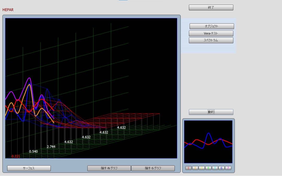Click the HEPAR title label
Viewport: 282px width, 176px height.
[8, 10]
